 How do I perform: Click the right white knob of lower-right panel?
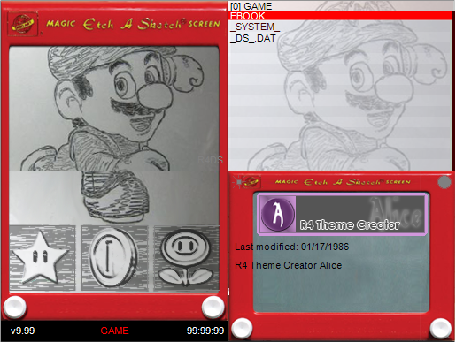pos(440,328)
